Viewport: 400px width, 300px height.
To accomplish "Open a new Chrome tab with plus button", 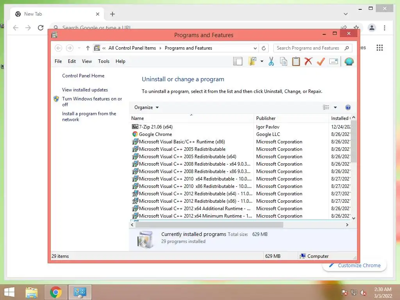I will tap(112, 14).
